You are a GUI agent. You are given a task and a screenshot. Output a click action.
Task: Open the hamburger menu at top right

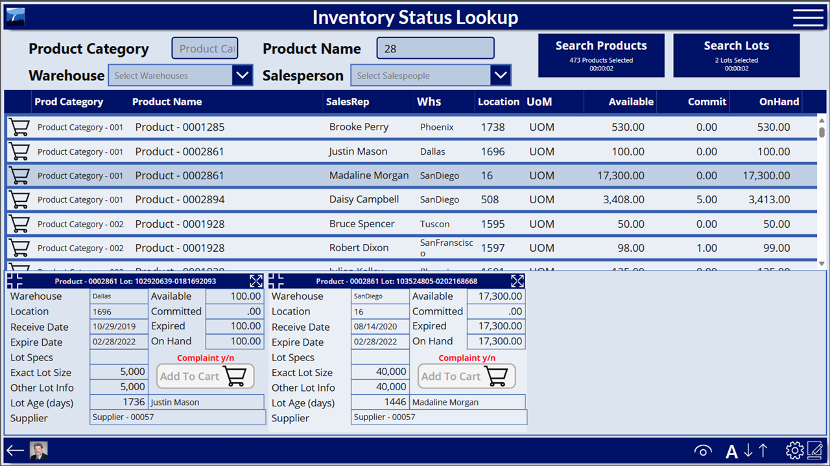click(x=807, y=17)
